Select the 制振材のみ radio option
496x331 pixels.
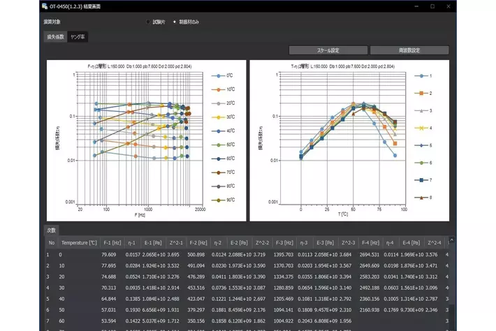tap(175, 22)
